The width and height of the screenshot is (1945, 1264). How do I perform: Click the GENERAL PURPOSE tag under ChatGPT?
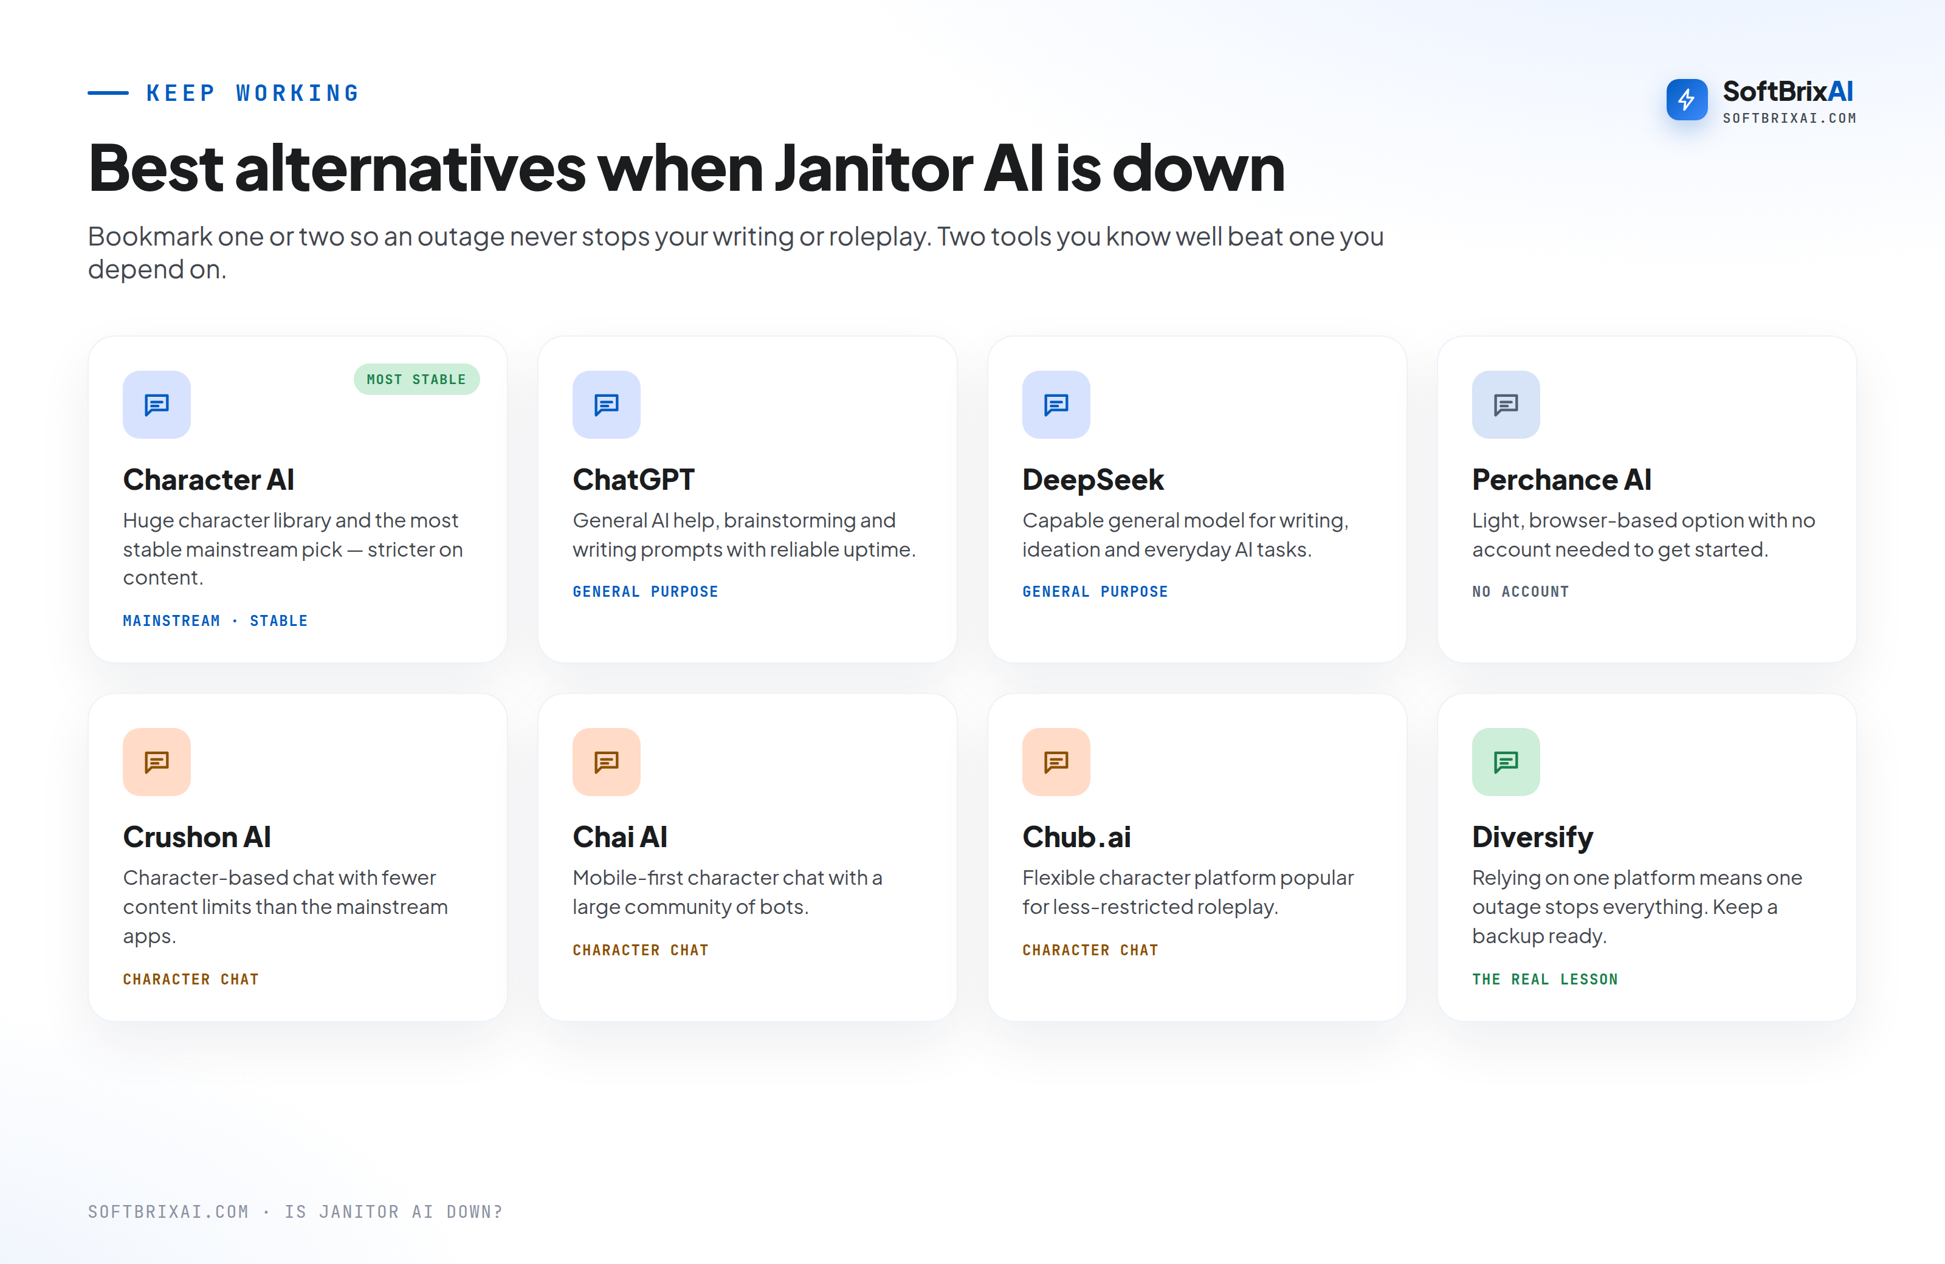point(645,591)
